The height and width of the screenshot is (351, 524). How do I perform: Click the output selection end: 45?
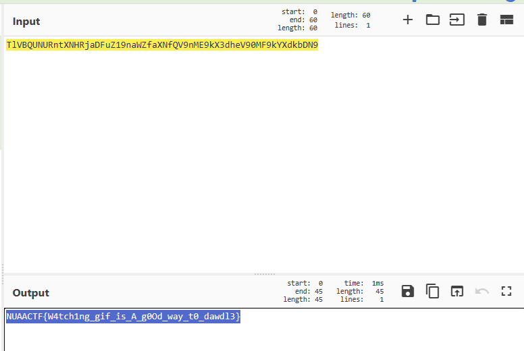309,291
